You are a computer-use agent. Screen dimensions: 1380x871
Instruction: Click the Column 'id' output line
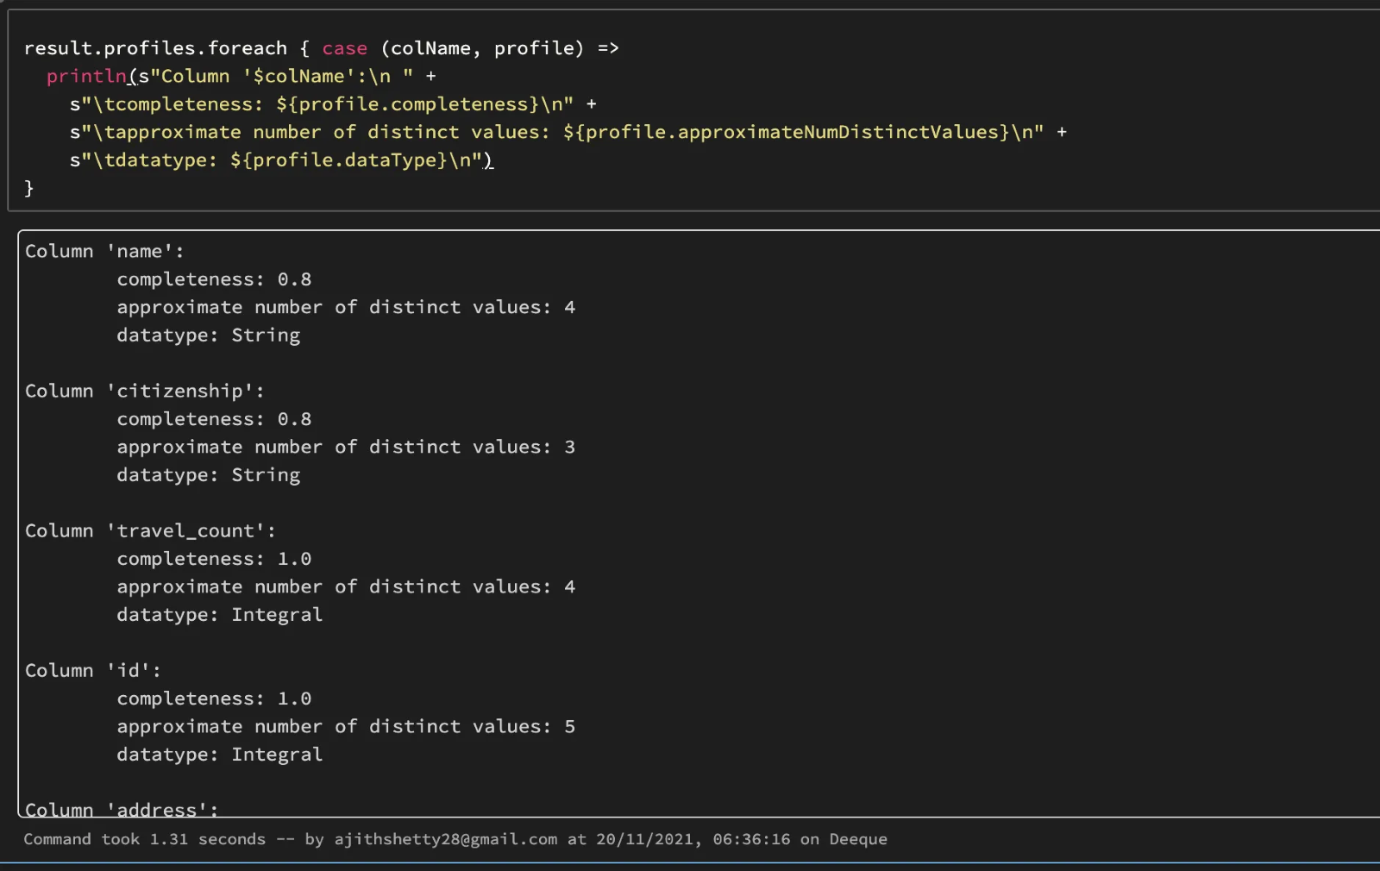(x=95, y=670)
